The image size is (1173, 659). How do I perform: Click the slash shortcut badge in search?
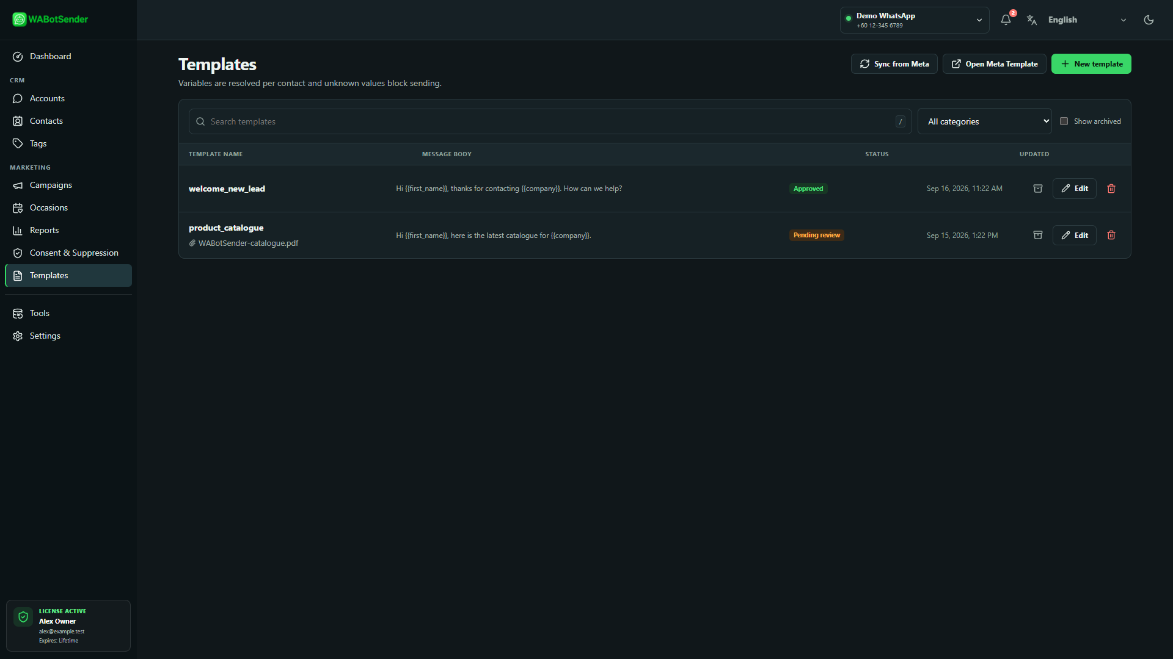click(900, 121)
